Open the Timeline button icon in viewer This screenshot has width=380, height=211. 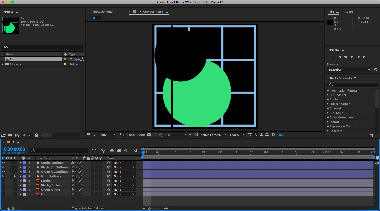[x=261, y=135]
